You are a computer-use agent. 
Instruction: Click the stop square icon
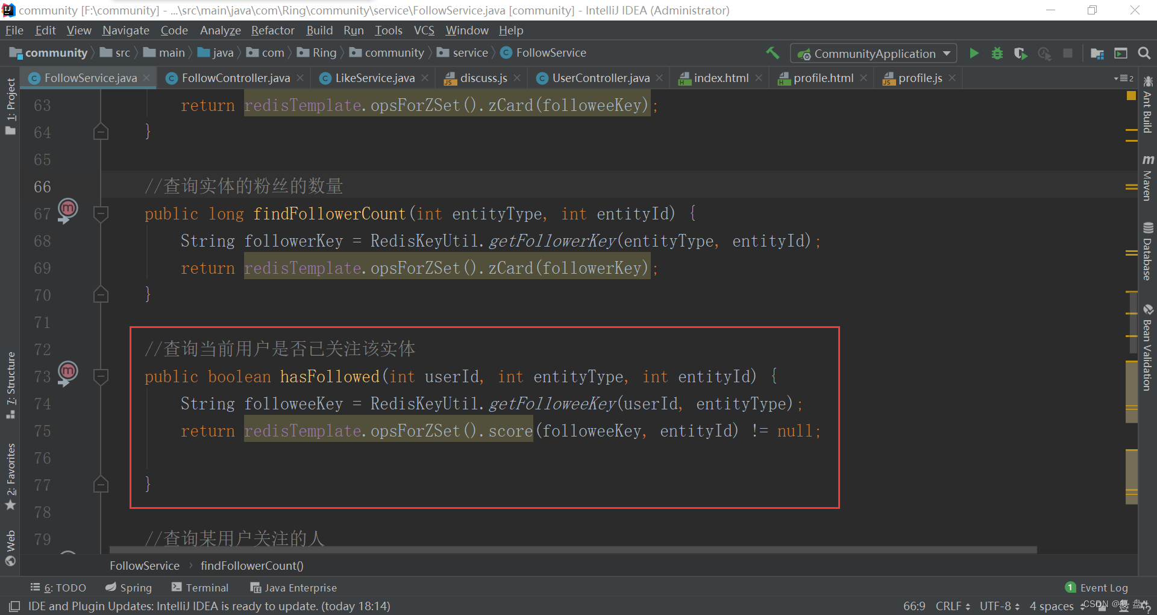1068,53
